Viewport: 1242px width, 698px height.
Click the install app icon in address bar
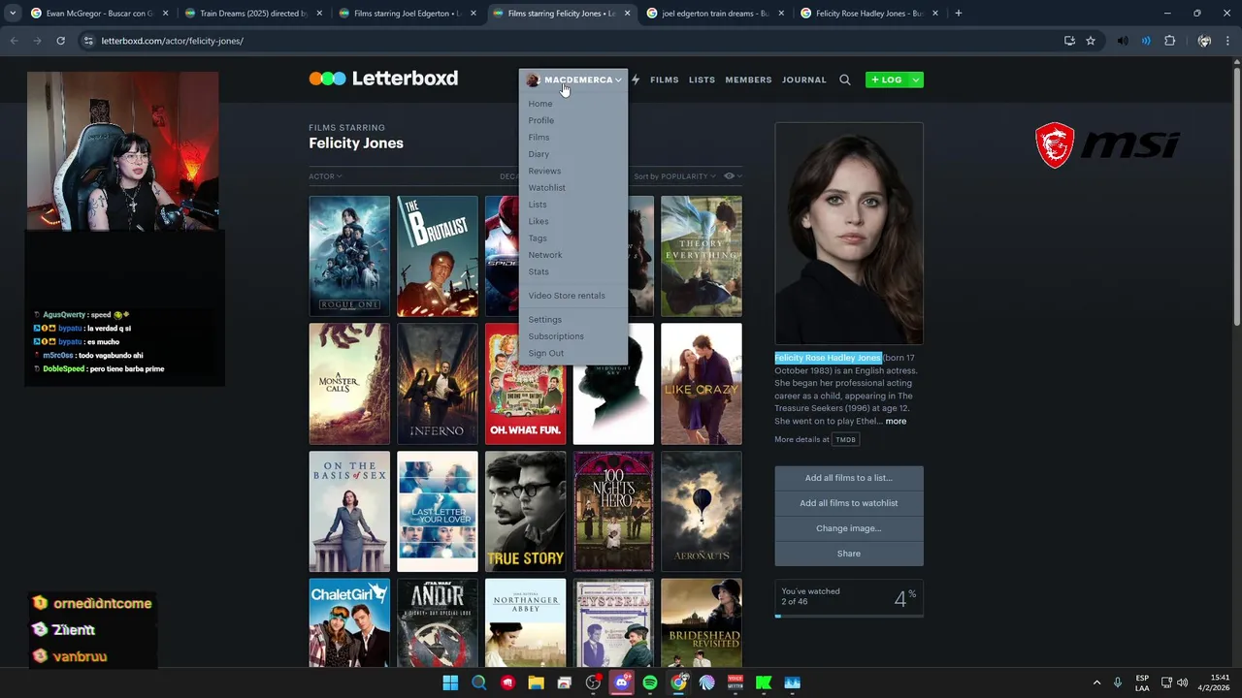tap(1069, 41)
